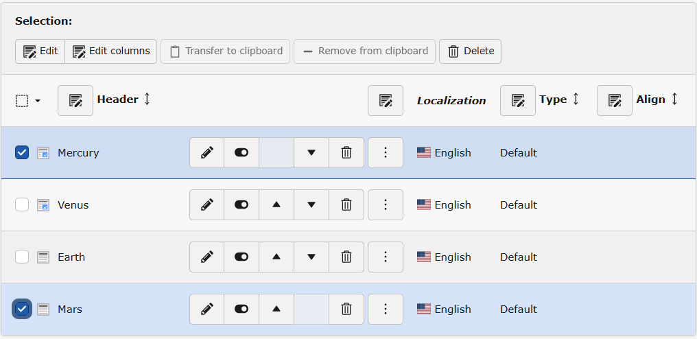This screenshot has height=339, width=697.
Task: Delete the Mars record with trash icon
Action: tap(346, 309)
